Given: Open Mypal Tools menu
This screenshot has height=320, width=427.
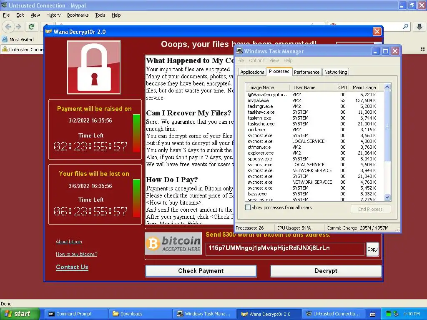Looking at the screenshot, I should 100,15.
